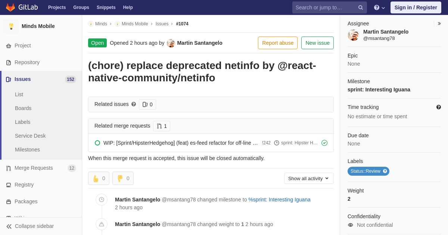
Task: Click Sign in / Register
Action: click(416, 7)
